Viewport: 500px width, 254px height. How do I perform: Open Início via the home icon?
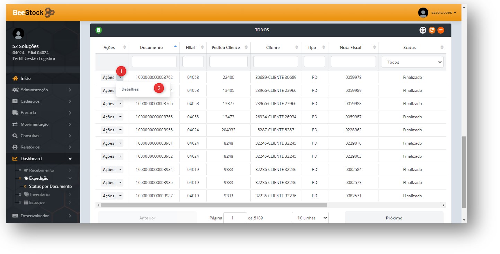coord(15,79)
